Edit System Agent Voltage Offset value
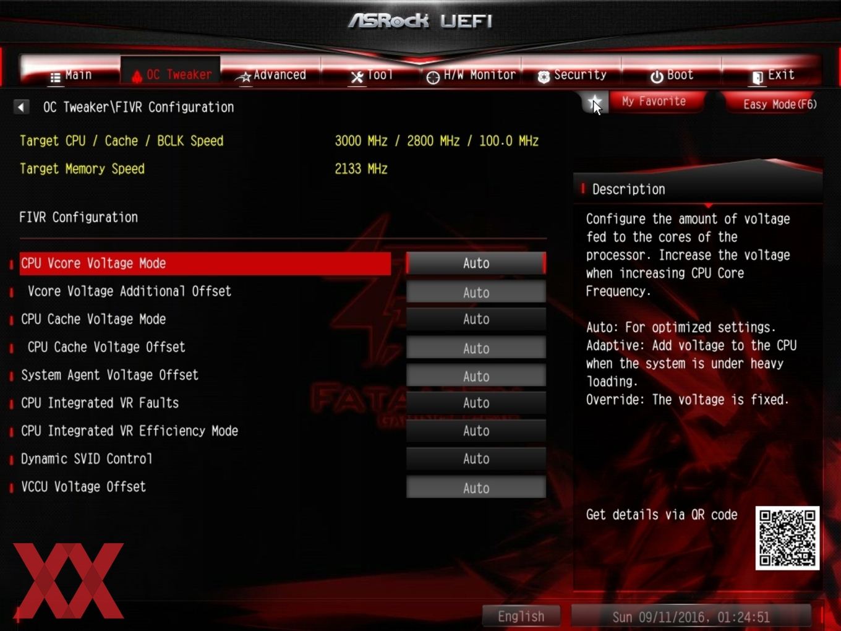Viewport: 841px width, 631px height. 476,376
